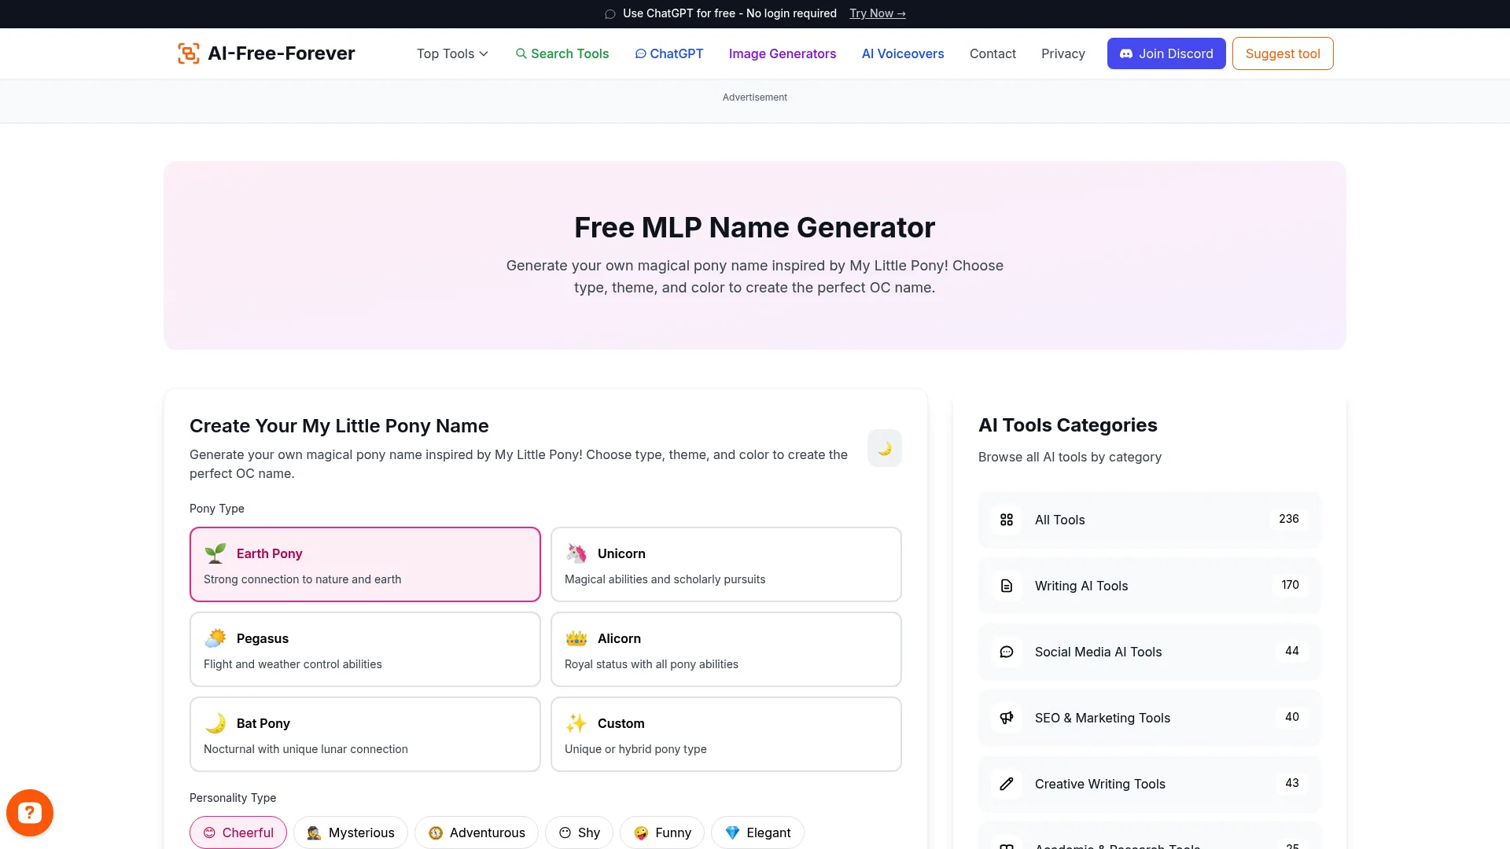Click the document icon beside Writing AI Tools

tap(1007, 586)
